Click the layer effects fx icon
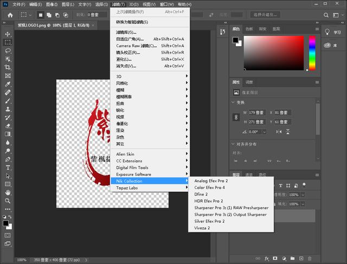The height and width of the screenshot is (264, 347). coord(267,259)
